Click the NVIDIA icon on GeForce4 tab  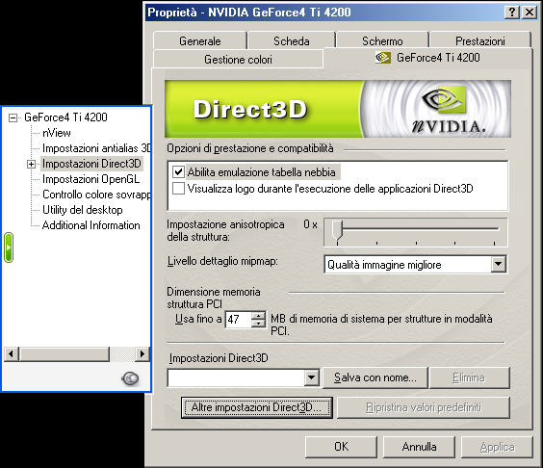pyautogui.click(x=383, y=58)
